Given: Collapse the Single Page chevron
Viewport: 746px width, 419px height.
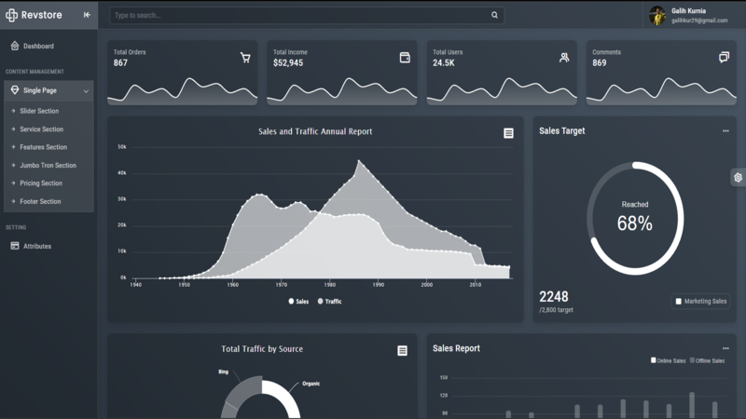Looking at the screenshot, I should (x=86, y=91).
